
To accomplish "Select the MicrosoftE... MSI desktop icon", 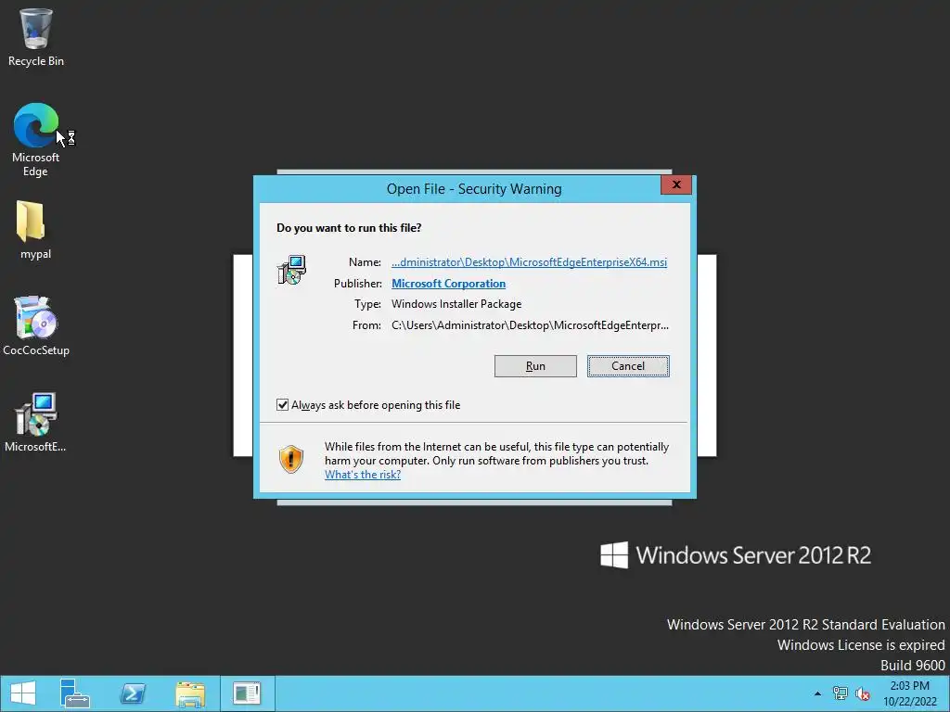I will pyautogui.click(x=36, y=423).
